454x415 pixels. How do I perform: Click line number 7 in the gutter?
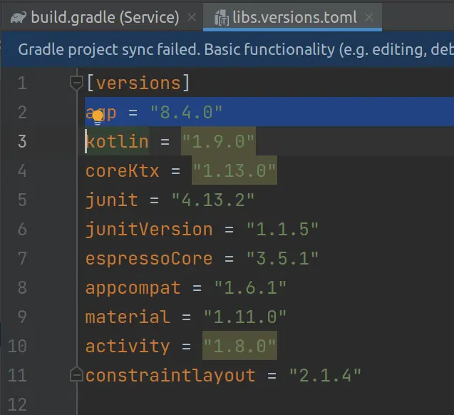point(22,258)
